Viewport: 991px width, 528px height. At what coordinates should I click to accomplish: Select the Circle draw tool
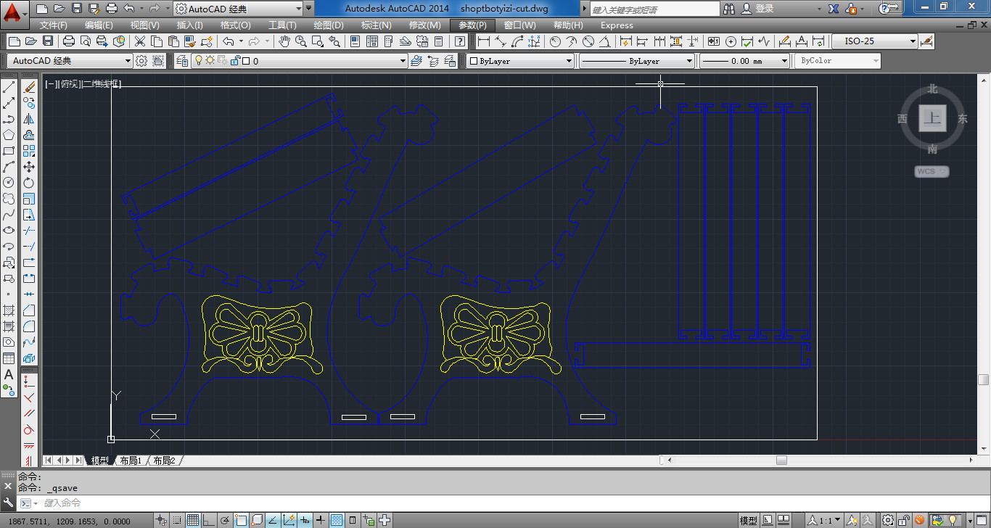(x=9, y=182)
